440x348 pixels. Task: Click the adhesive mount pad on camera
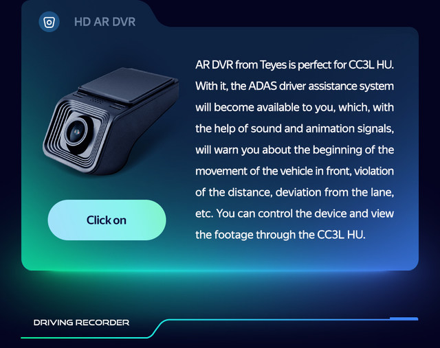pyautogui.click(x=128, y=84)
